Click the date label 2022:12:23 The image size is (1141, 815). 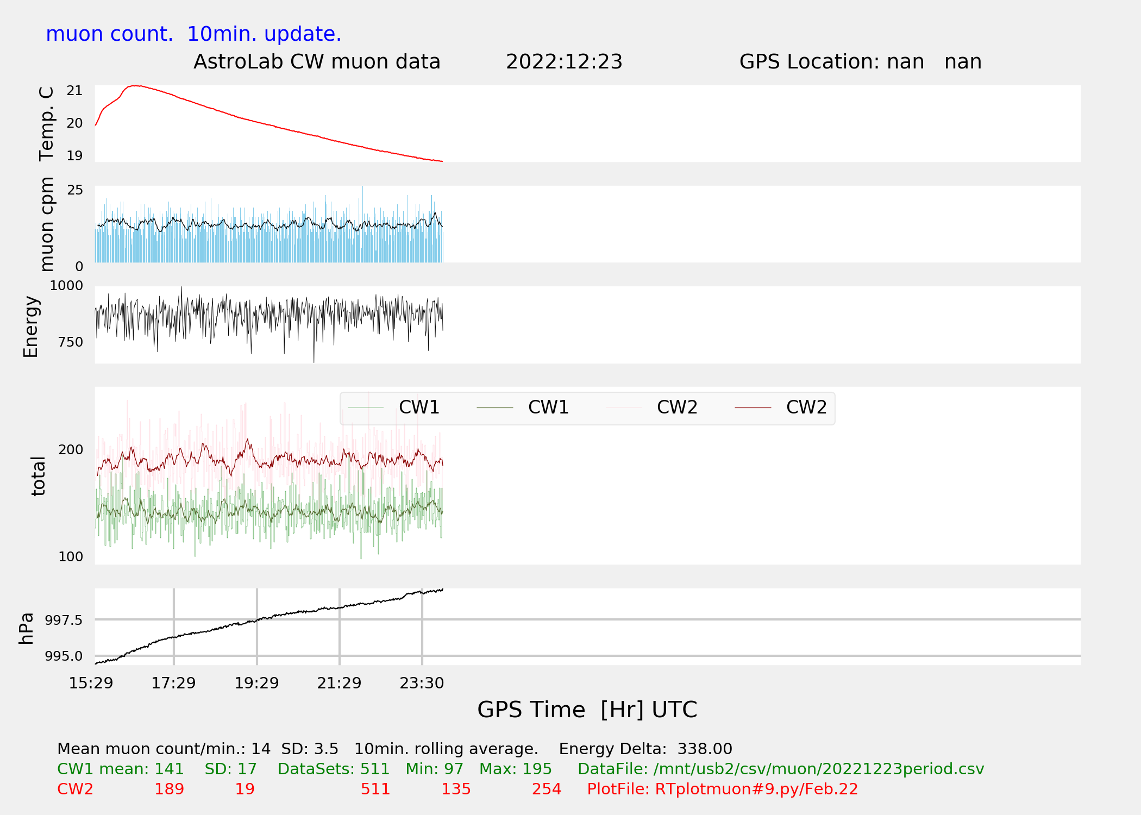[x=564, y=62]
